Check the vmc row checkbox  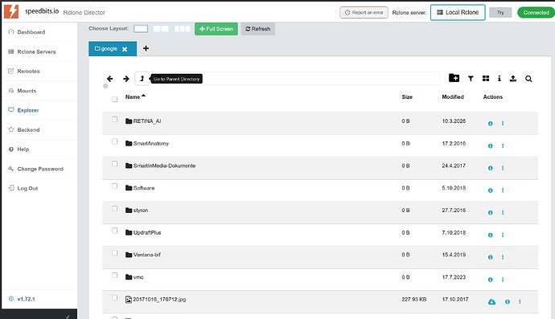tap(115, 275)
